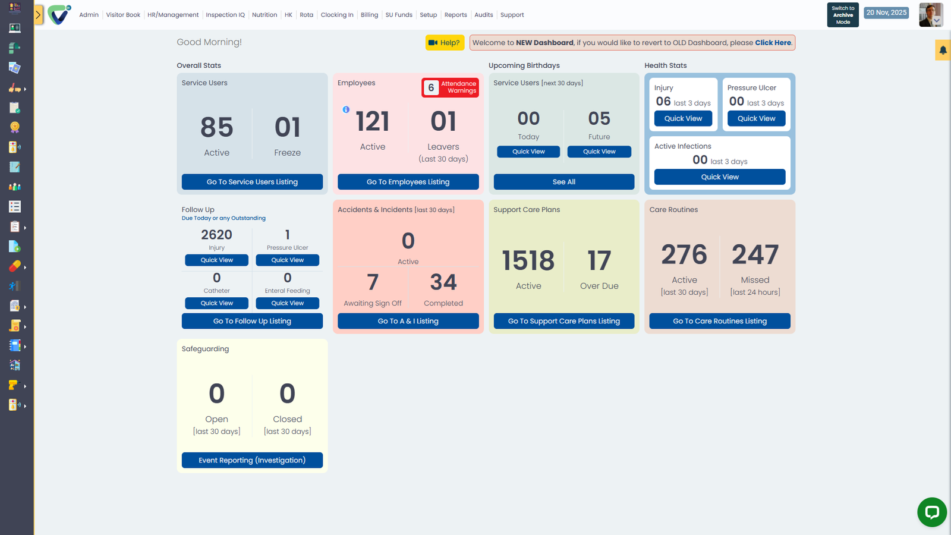Image resolution: width=951 pixels, height=535 pixels.
Task: Click the notebook and pencil sidebar icon
Action: (x=14, y=167)
